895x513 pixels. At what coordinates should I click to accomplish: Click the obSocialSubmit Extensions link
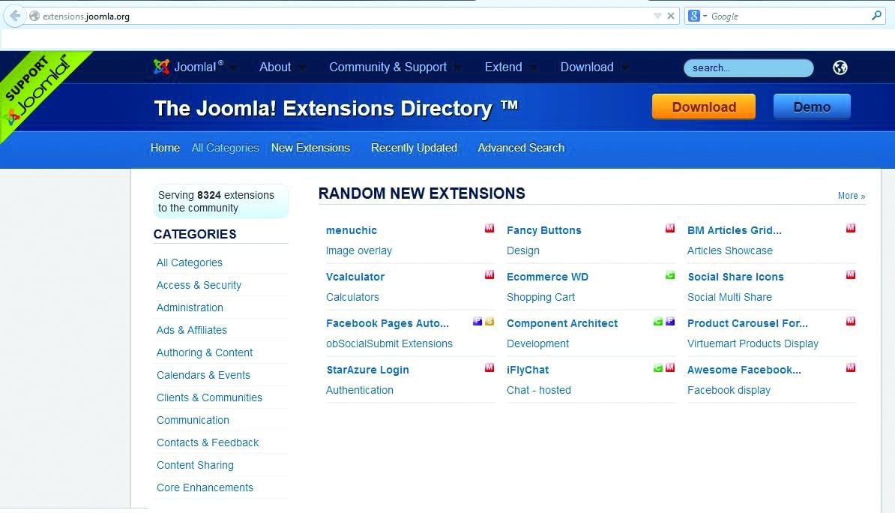(389, 344)
